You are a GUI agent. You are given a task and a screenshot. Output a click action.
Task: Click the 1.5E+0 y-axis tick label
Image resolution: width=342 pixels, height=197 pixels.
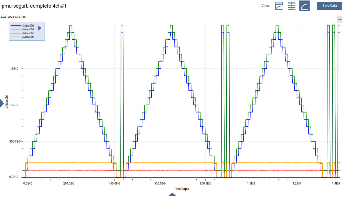pyautogui.click(x=14, y=69)
